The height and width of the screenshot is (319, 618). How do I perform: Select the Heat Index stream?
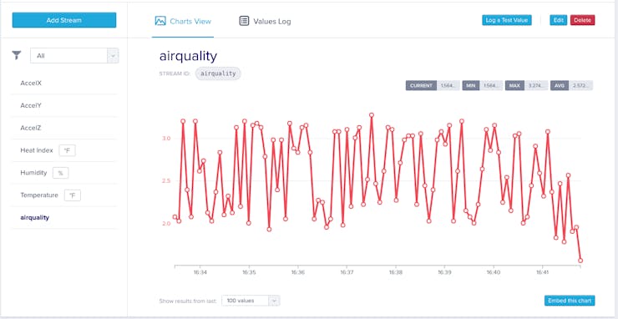pyautogui.click(x=63, y=150)
